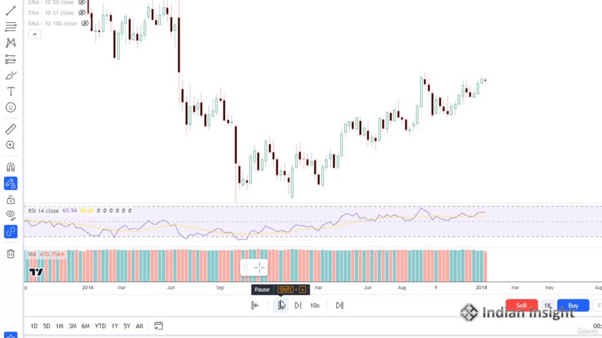Open the Fibonacci retracement tool
The width and height of the screenshot is (602, 338).
click(x=11, y=27)
